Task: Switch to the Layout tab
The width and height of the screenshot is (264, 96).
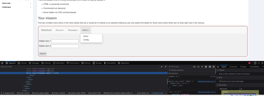Action: click(x=224, y=67)
